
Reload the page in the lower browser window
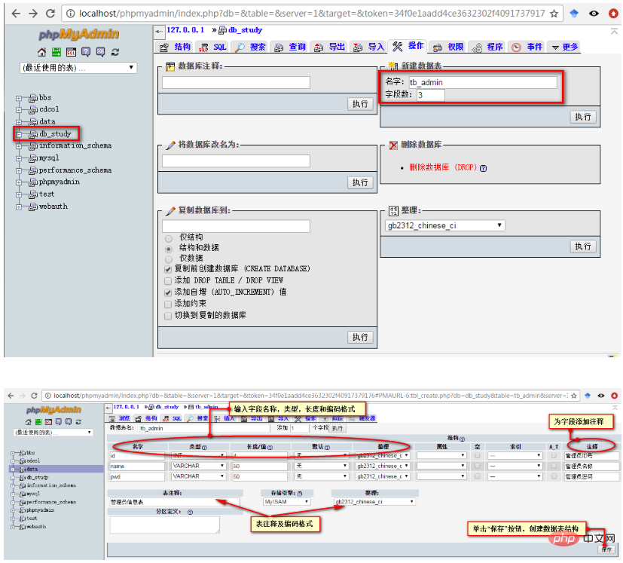click(34, 396)
